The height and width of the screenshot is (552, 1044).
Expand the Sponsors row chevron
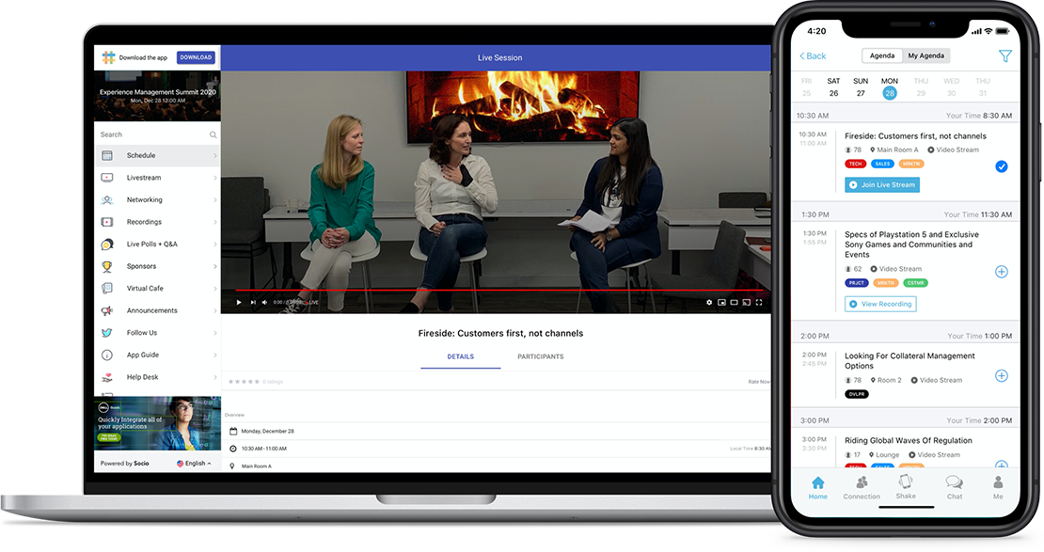pyautogui.click(x=215, y=266)
